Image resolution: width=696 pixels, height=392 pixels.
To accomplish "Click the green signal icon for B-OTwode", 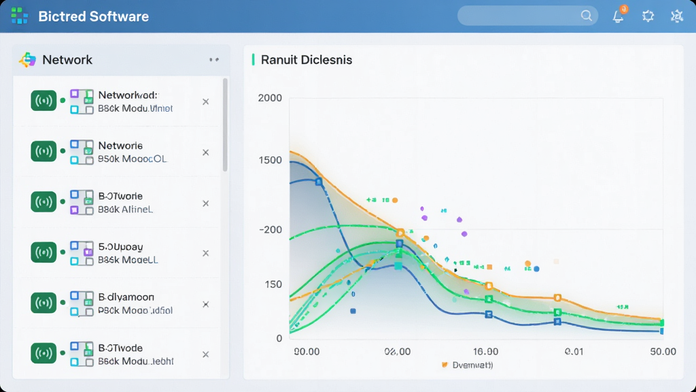I will [x=43, y=353].
